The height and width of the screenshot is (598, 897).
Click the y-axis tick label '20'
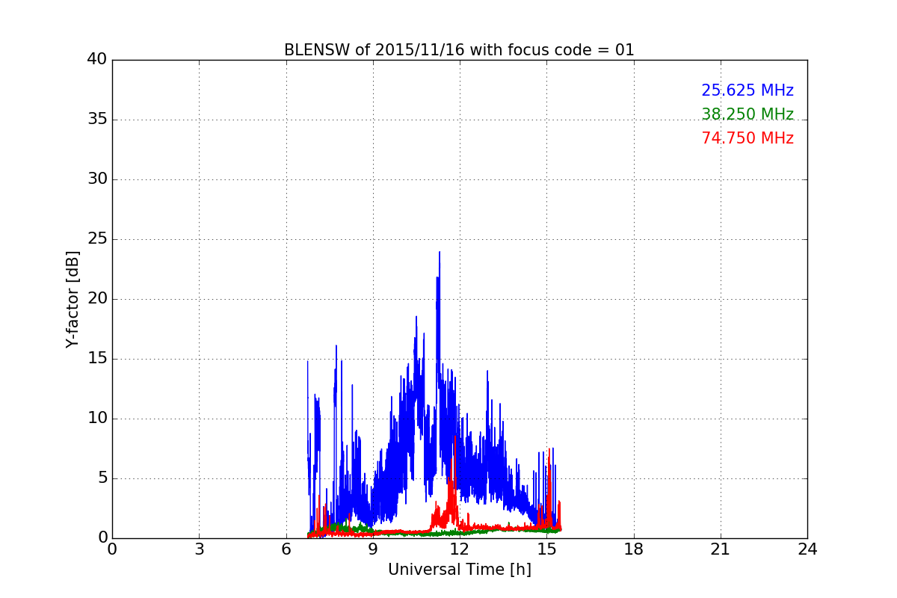97,299
